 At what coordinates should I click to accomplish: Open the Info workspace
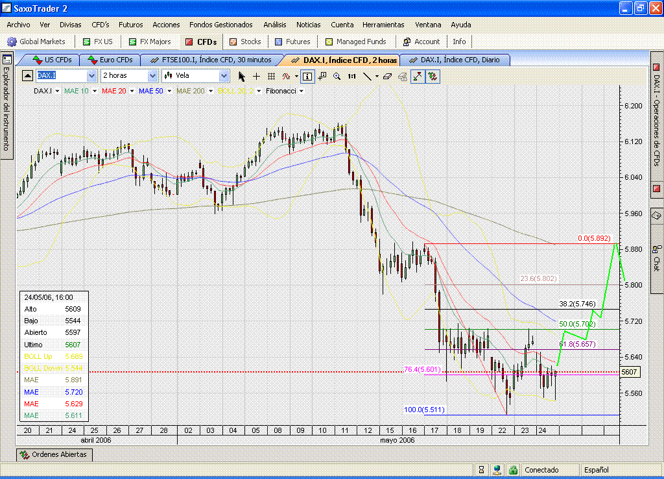[x=459, y=42]
